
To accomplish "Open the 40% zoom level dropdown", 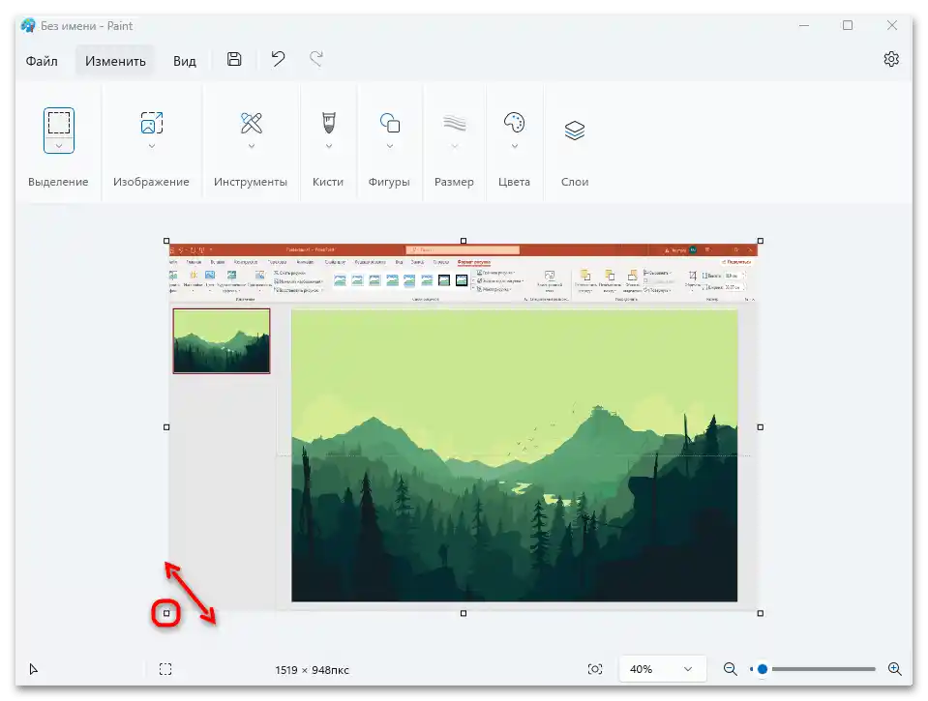I will click(x=662, y=669).
